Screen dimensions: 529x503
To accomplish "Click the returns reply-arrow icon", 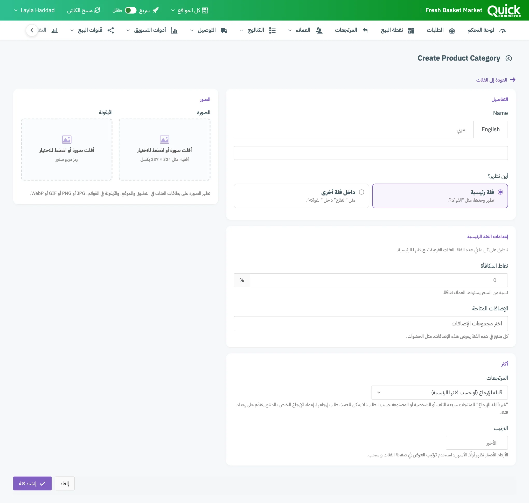I will click(x=365, y=30).
